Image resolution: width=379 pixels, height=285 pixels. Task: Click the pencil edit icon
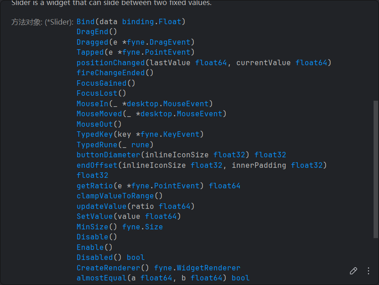tap(353, 271)
